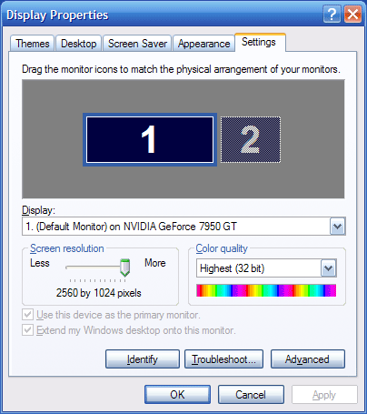Toggle Extend my Windows desktop checkbox
367x414 pixels.
27,330
